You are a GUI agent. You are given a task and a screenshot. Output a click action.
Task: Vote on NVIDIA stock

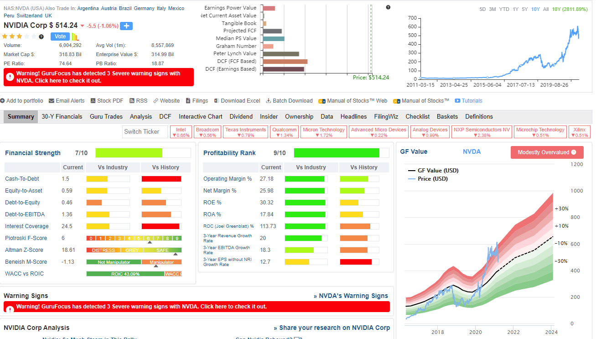click(60, 37)
